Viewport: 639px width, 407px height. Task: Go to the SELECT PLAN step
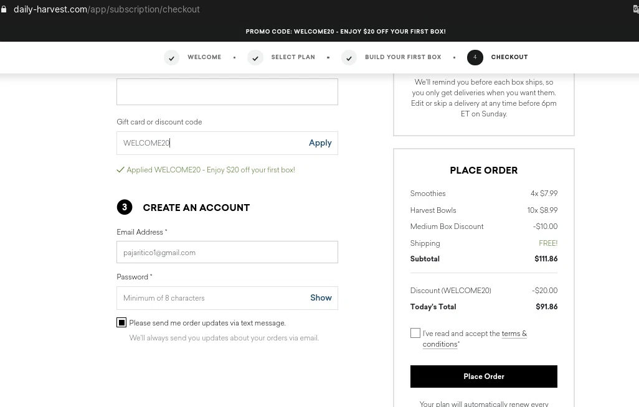point(293,57)
